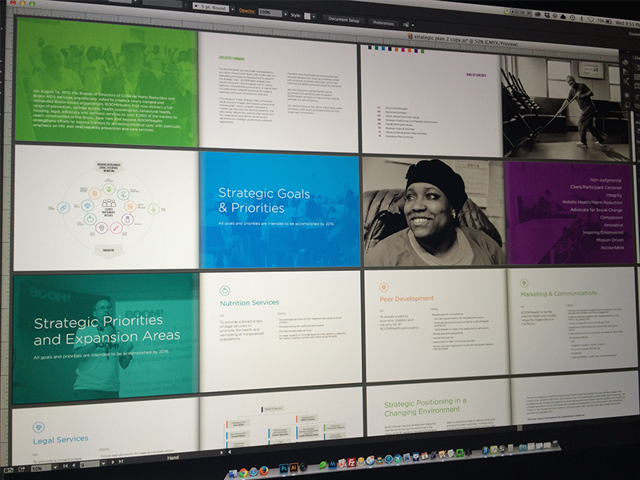Select the purple values list artboard
Screen dimensions: 640x480
[570, 213]
